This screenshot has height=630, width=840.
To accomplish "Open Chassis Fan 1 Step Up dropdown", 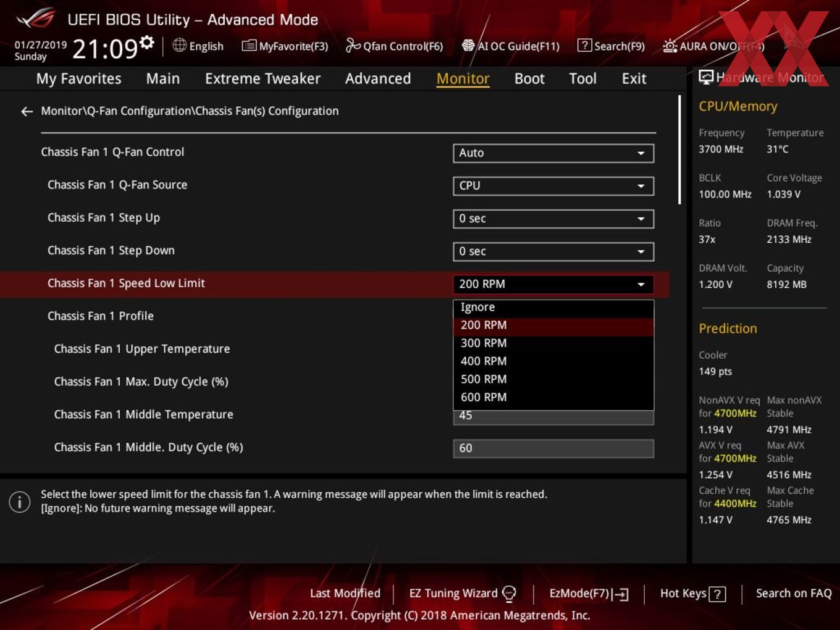I will pyautogui.click(x=553, y=219).
